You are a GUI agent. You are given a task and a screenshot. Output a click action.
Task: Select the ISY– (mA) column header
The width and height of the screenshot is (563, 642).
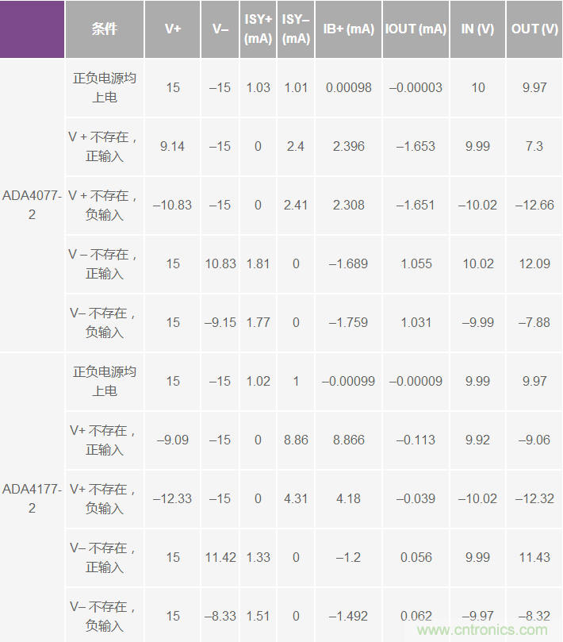tap(296, 29)
